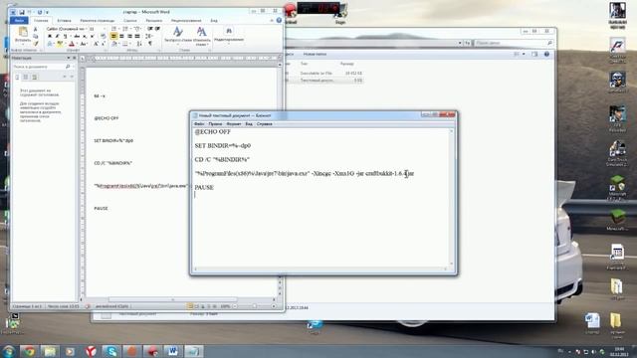
Task: Click the New folder button in Explorer
Action: tap(315, 54)
